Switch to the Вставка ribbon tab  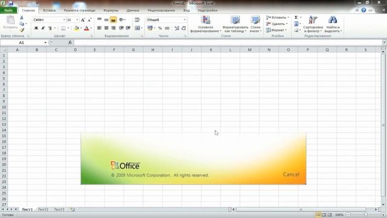[49, 10]
